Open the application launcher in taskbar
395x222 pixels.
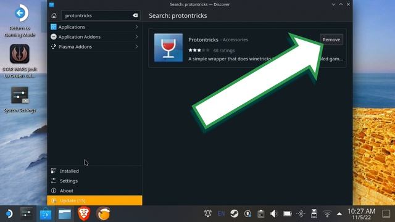pyautogui.click(x=9, y=214)
